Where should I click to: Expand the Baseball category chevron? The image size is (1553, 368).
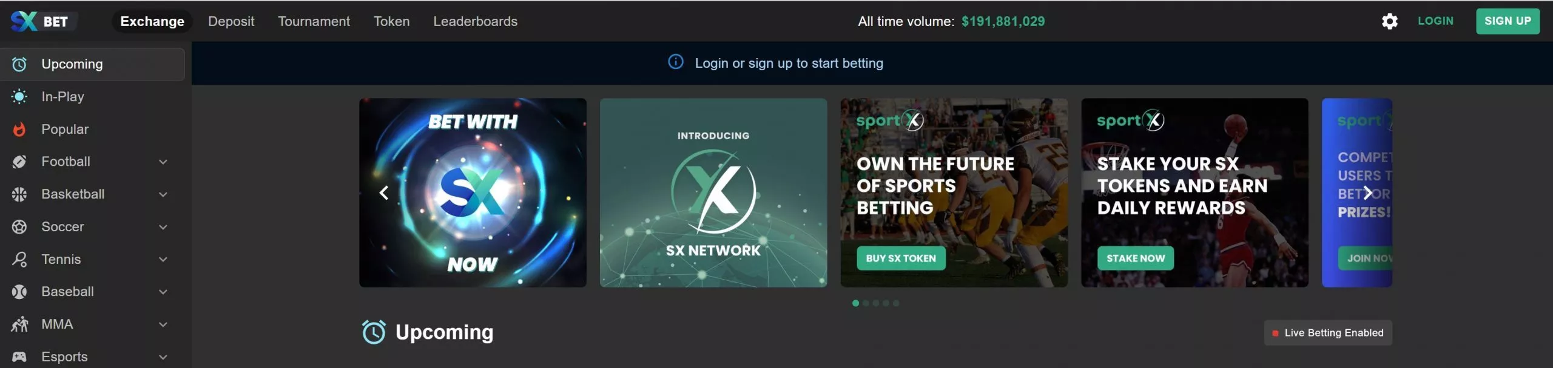click(163, 292)
